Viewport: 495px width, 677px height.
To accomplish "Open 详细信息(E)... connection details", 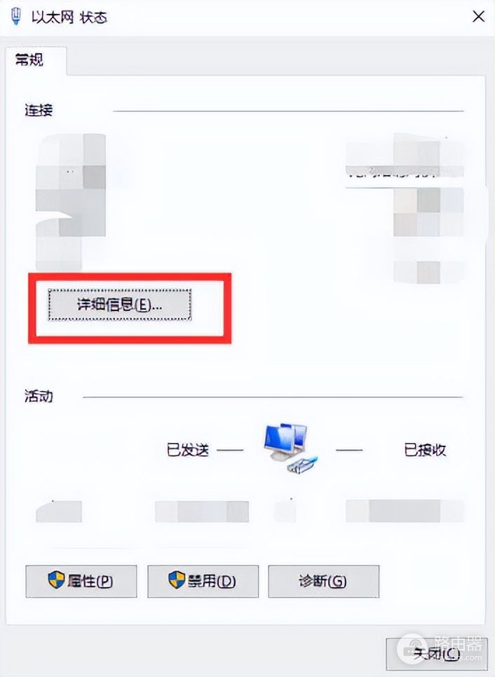I will tap(120, 305).
